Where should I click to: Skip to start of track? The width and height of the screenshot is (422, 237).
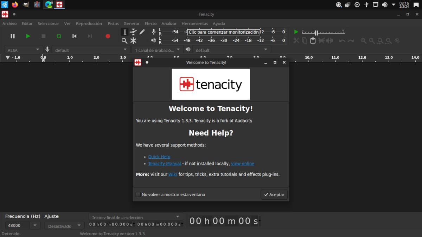[x=74, y=36]
